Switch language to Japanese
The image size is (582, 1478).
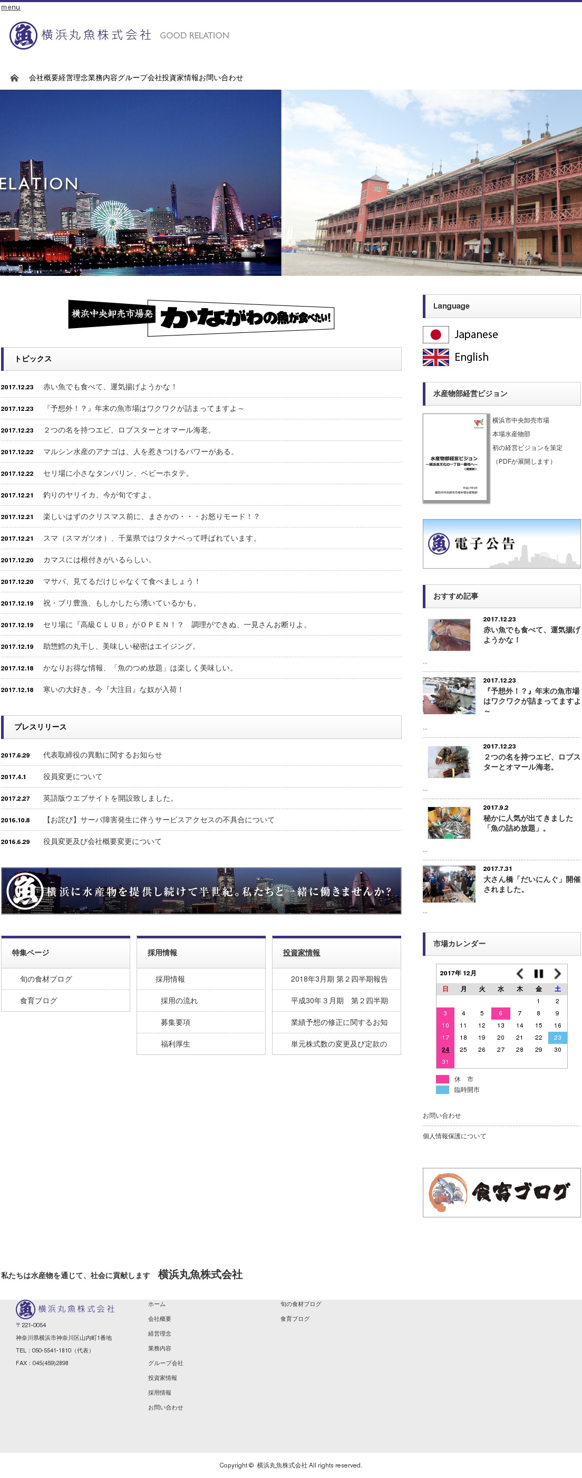[476, 334]
